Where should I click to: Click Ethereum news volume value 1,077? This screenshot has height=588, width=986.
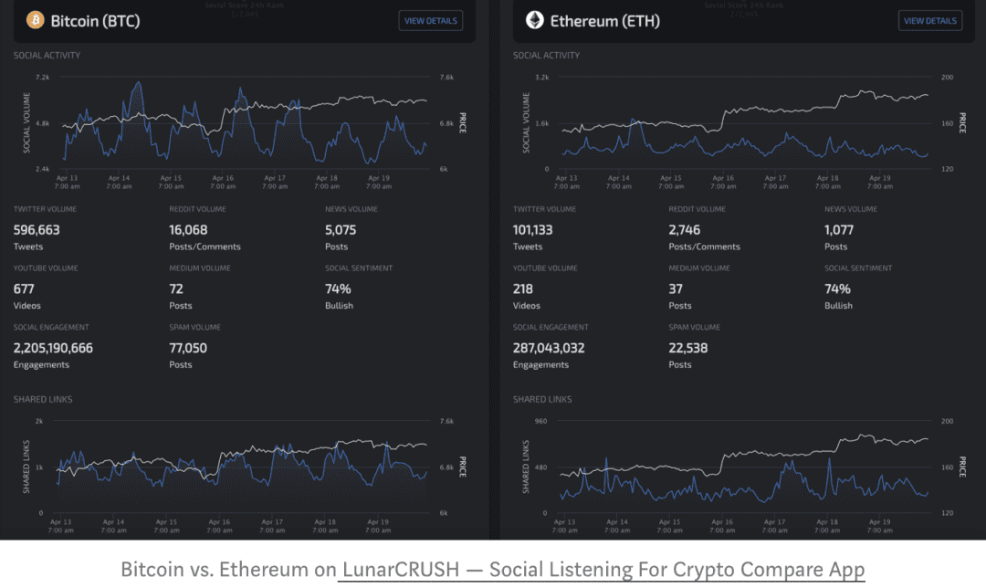coord(839,230)
